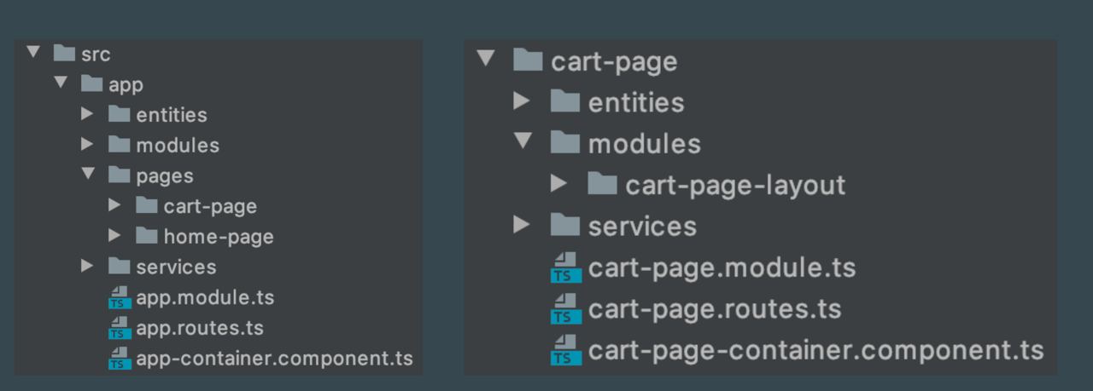Image resolution: width=1093 pixels, height=391 pixels.
Task: Click the TypeScript icon of app-container.component.ts
Action: (x=120, y=359)
